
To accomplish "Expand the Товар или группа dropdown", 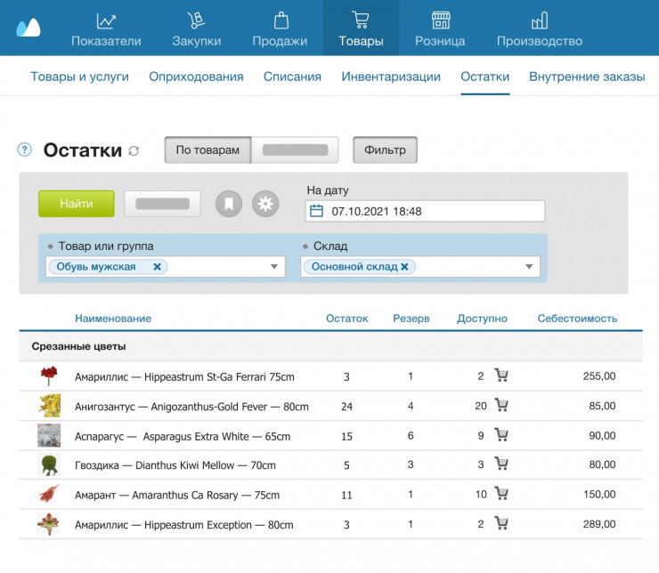I will click(274, 267).
